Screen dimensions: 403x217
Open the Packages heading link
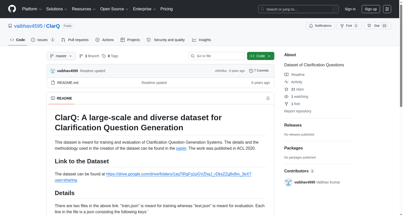293,148
